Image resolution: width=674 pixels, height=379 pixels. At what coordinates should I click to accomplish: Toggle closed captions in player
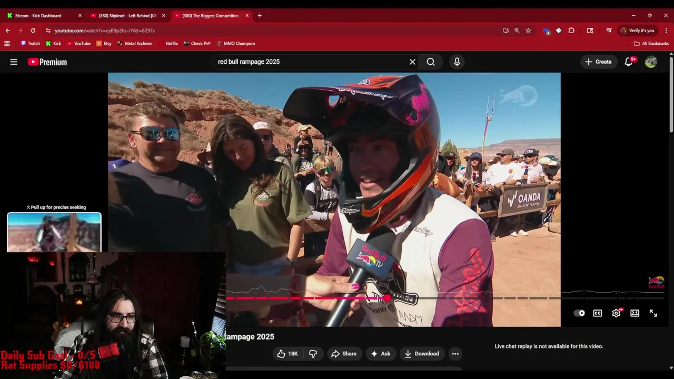coord(598,313)
